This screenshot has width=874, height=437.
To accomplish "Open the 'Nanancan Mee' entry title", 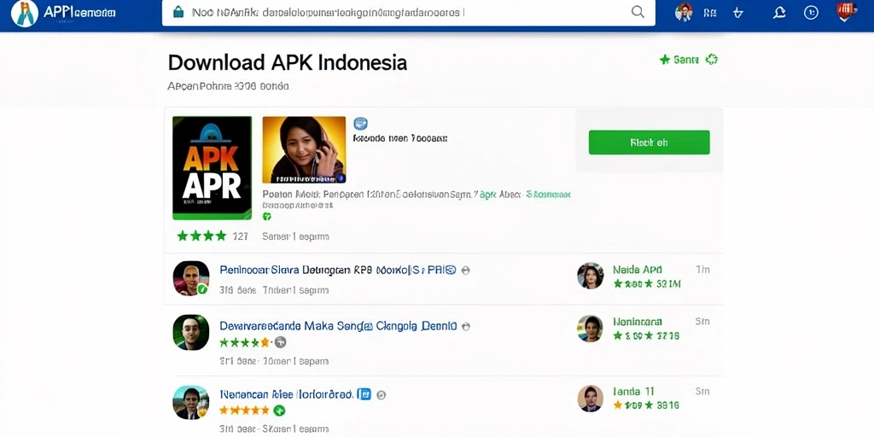I will click(286, 394).
